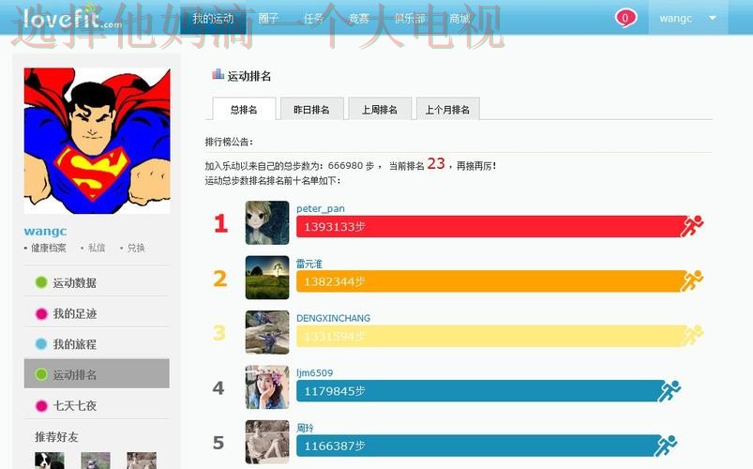Click the pink dot beside 我的足迹

coord(41,314)
